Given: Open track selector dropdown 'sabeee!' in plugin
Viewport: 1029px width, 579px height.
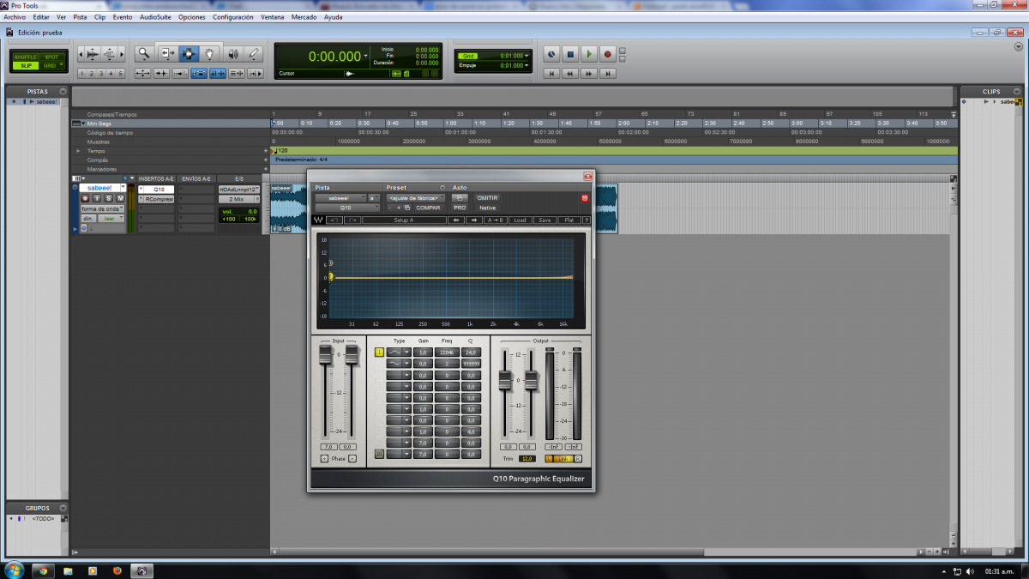Looking at the screenshot, I should click(340, 198).
